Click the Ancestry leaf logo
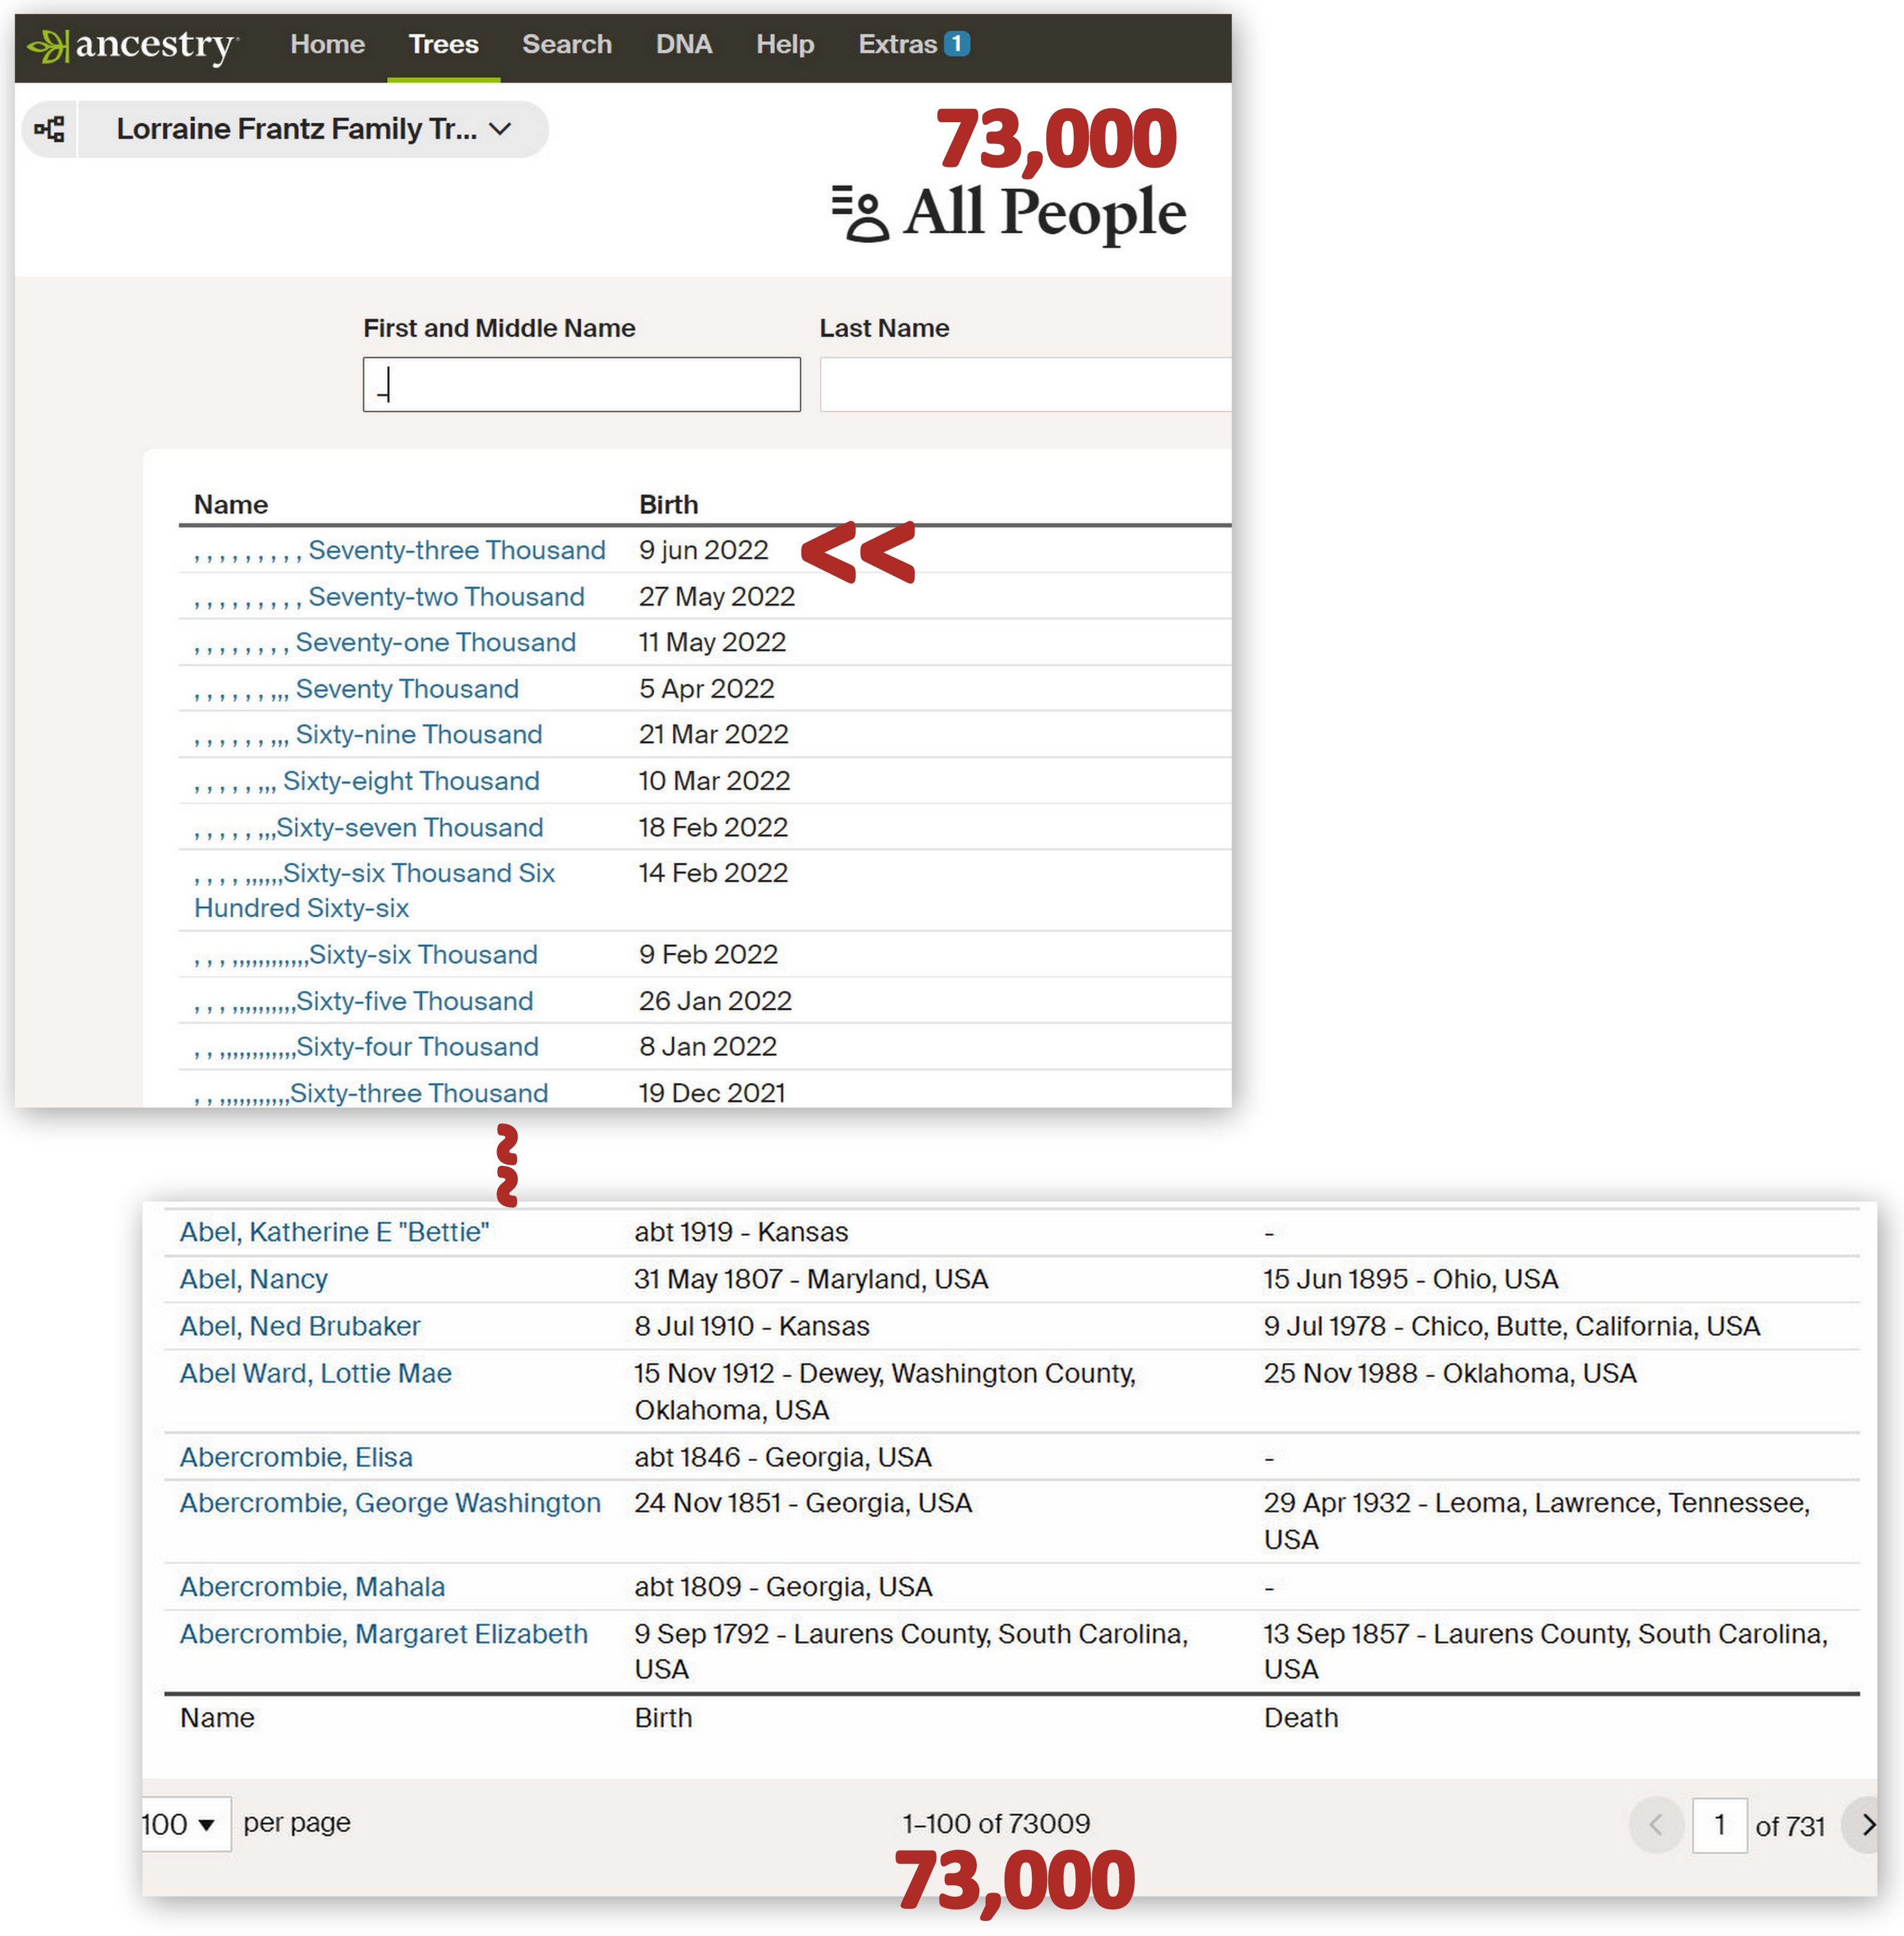This screenshot has height=1936, width=1904. [x=48, y=46]
